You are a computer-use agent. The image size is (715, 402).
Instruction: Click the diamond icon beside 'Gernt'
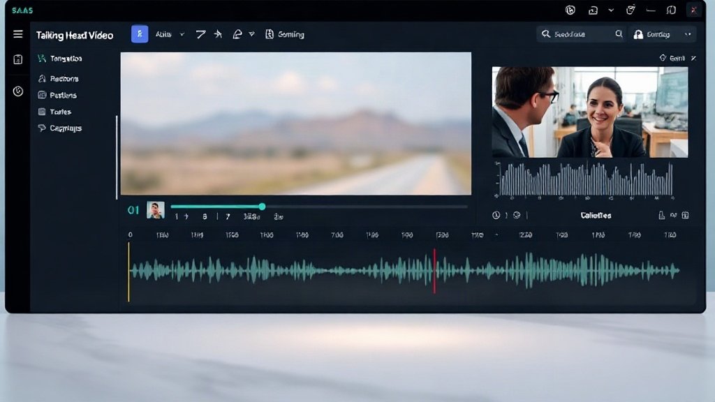[663, 57]
